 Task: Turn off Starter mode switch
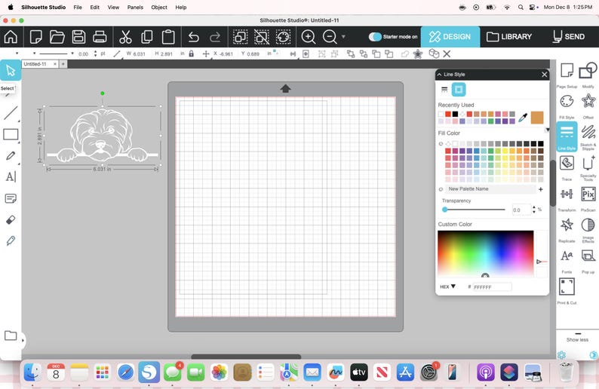[x=375, y=37]
